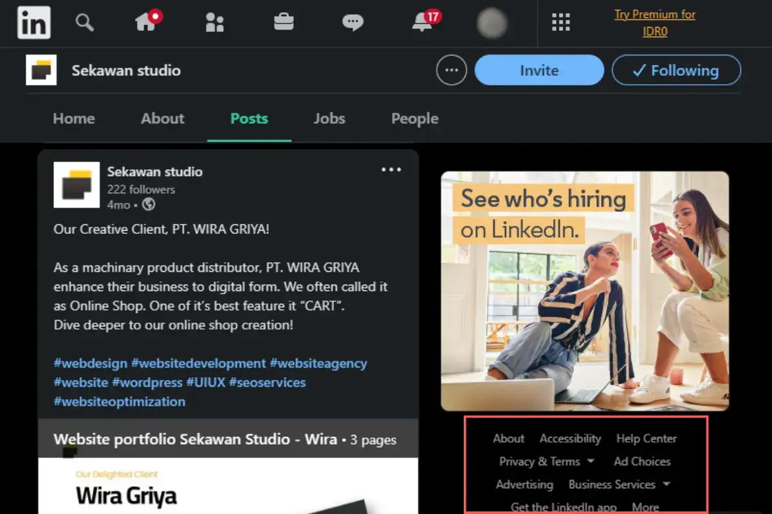
Task: Expand Privacy & Terms dropdown
Action: 547,461
